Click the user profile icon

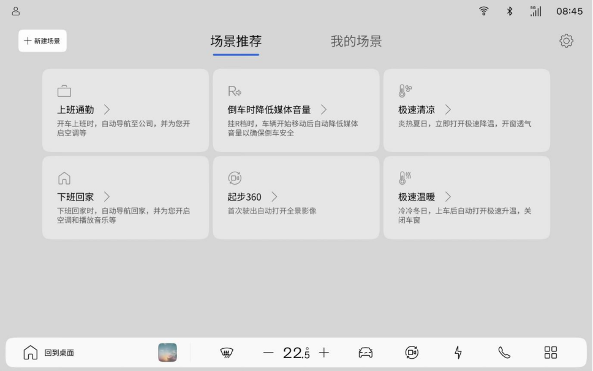pos(16,11)
